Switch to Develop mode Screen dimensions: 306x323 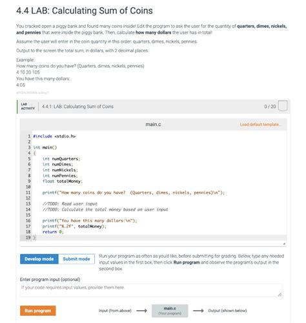point(39,259)
